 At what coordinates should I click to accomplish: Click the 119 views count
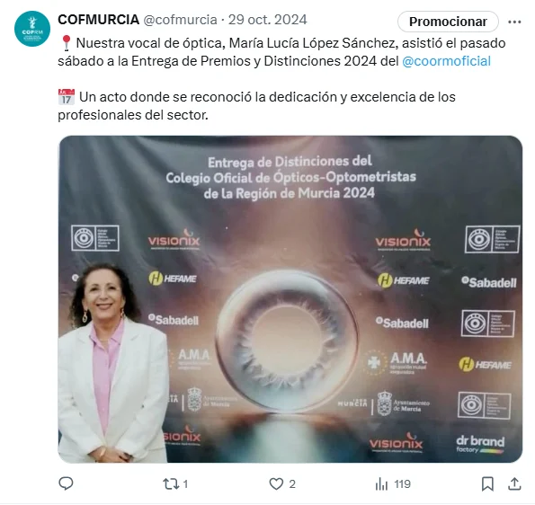pyautogui.click(x=403, y=483)
